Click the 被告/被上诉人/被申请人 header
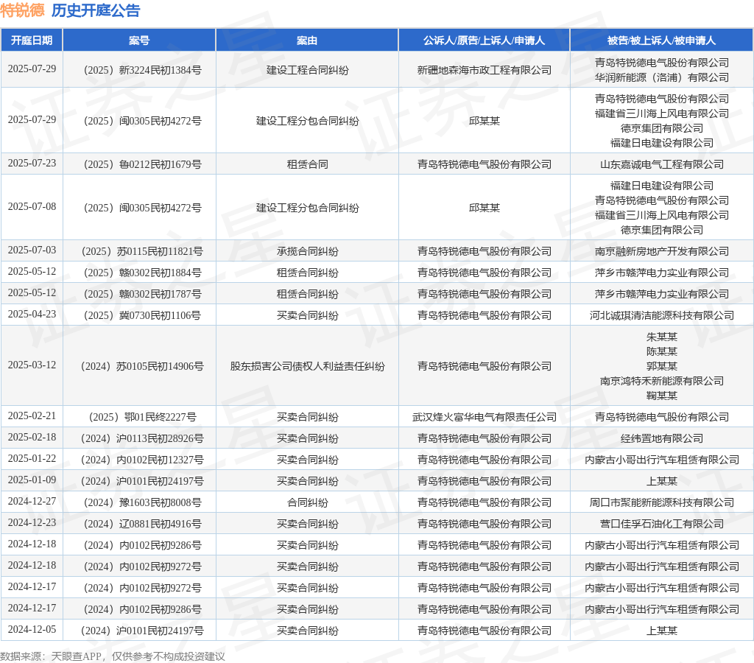Image resolution: width=754 pixels, height=663 pixels. pyautogui.click(x=662, y=41)
